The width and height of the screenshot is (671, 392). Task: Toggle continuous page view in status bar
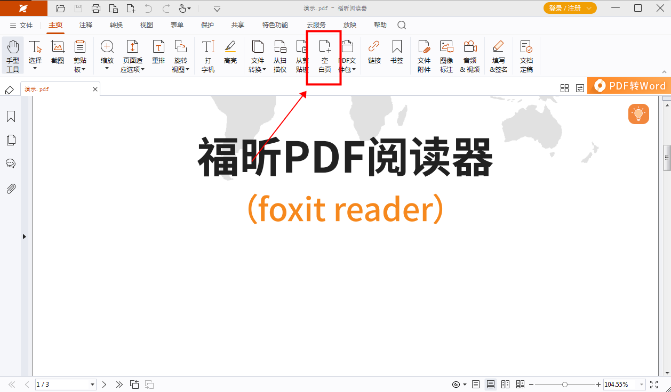coord(491,384)
